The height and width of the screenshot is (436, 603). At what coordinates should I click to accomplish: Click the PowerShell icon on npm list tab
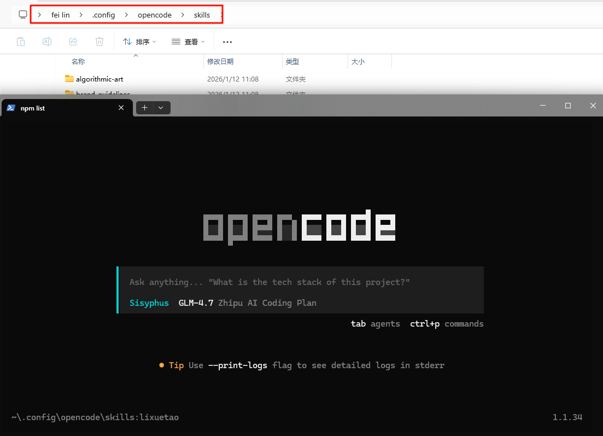[x=11, y=108]
